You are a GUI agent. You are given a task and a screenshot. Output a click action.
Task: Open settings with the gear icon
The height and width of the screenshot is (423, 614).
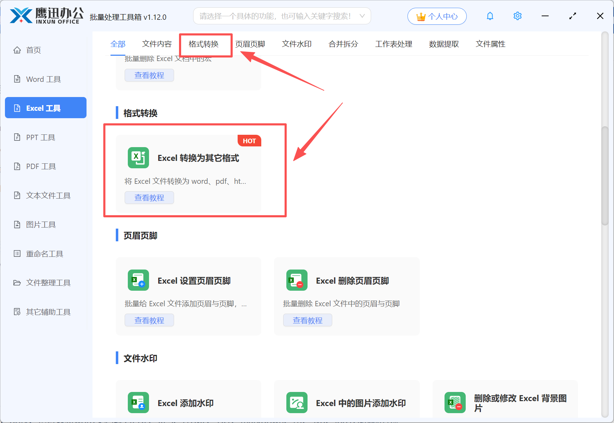tap(517, 16)
